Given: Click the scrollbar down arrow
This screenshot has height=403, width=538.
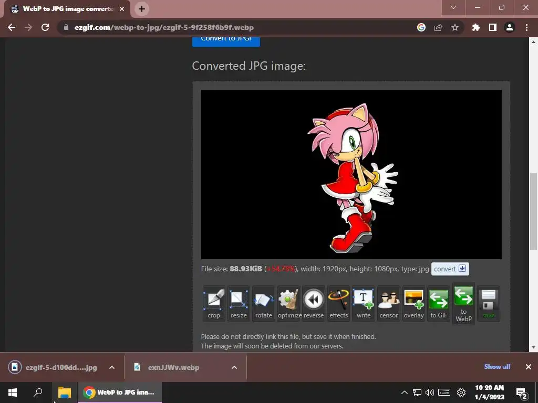Looking at the screenshot, I should (533, 347).
